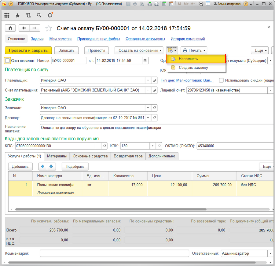Move table row down with arrow
Image resolution: width=275 pixels, height=266 pixels.
tap(51, 167)
